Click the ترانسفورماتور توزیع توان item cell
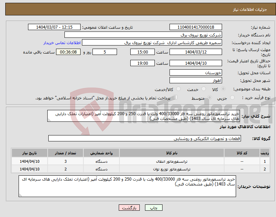The image size is (276, 217). tap(172, 169)
